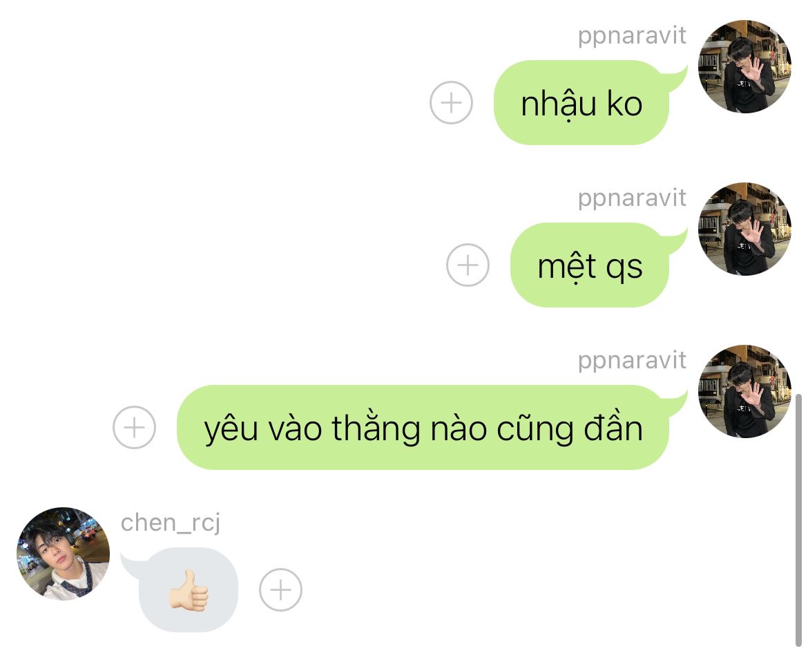The width and height of the screenshot is (808, 651).
Task: Click ppnaravit username above "yêu vào thằng nào" bubble
Action: point(632,361)
